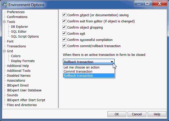Toggle Confirm commit/rollback transaction checkbox
Screen dimensions: 169x121
click(64, 46)
